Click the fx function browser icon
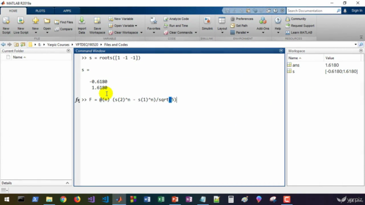365x205 pixels. click(78, 100)
